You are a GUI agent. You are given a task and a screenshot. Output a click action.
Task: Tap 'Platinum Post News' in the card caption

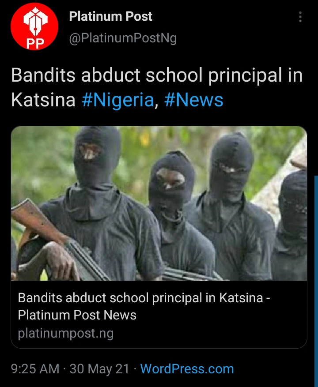tap(77, 315)
